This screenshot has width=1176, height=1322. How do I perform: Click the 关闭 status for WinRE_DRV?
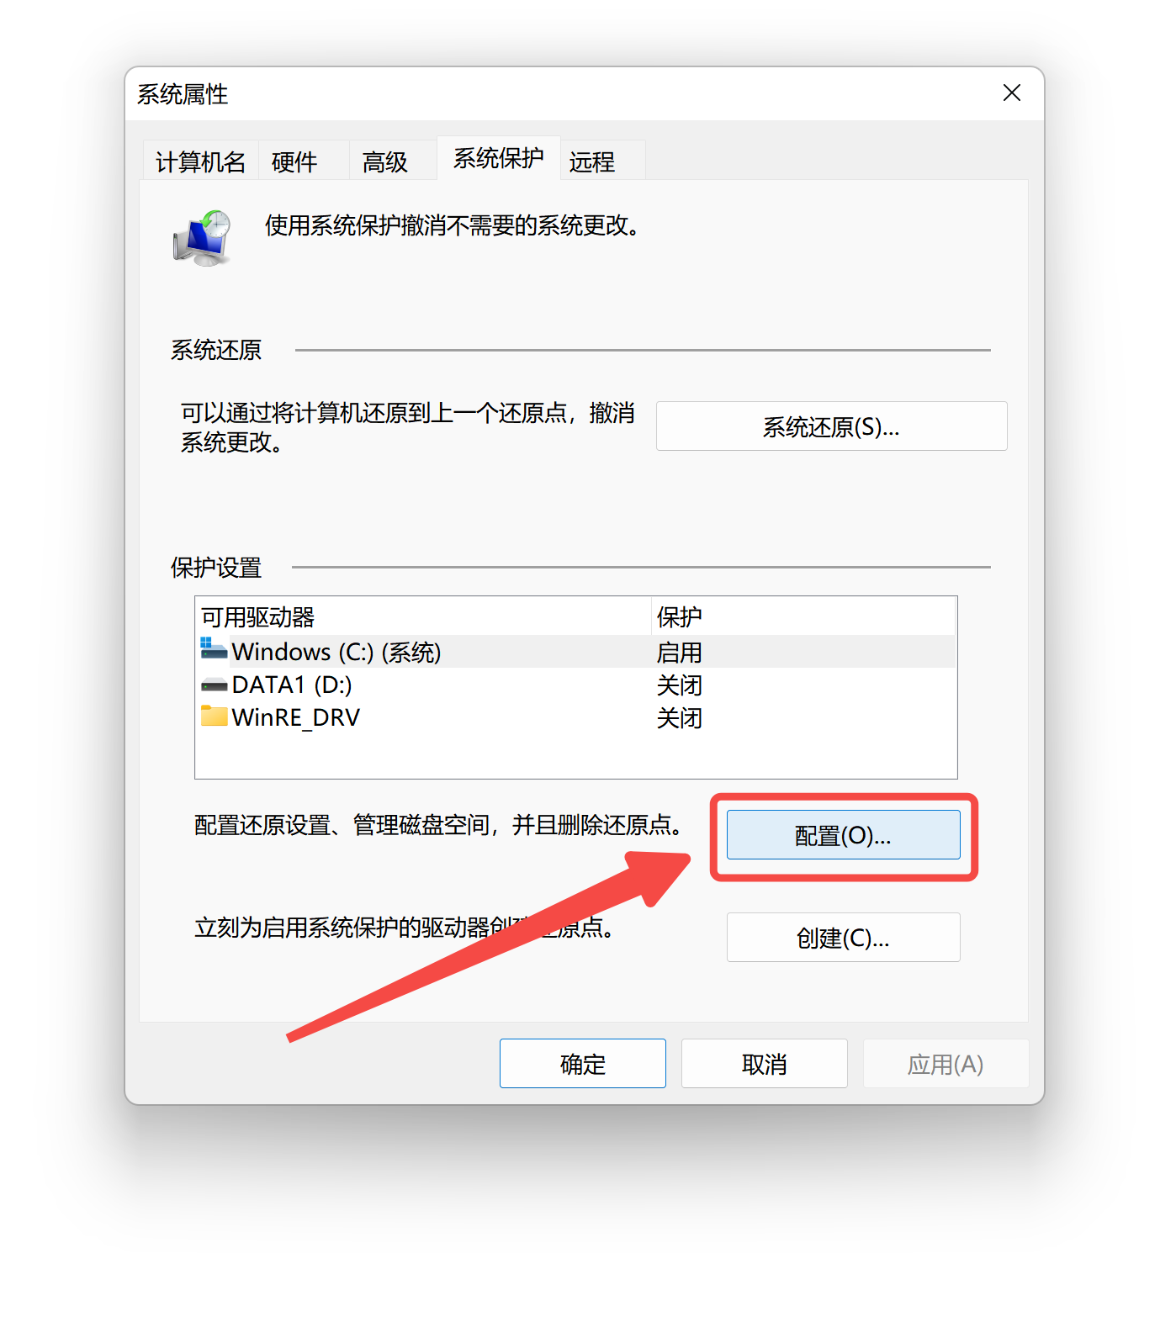point(679,718)
